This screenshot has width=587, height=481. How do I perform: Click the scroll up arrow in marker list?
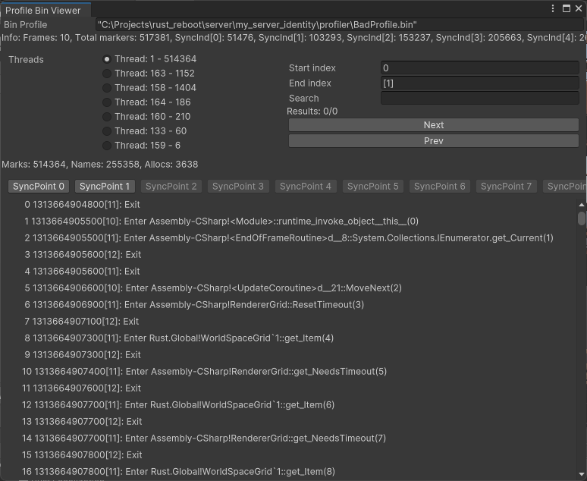582,205
